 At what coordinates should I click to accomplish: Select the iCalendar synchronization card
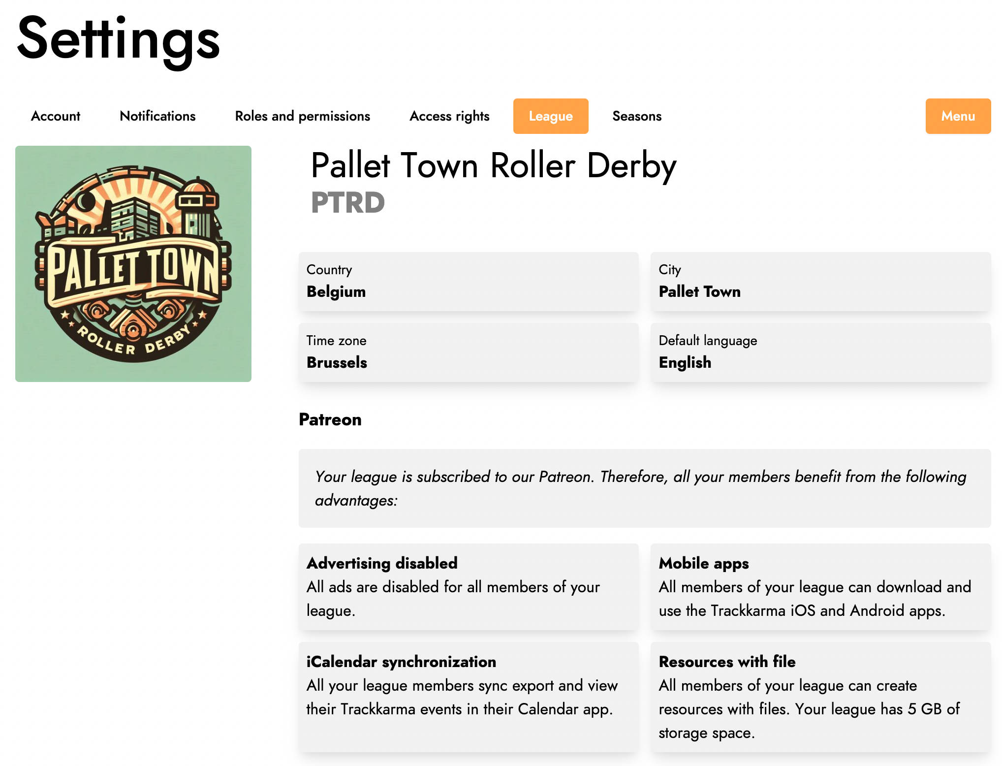point(469,697)
